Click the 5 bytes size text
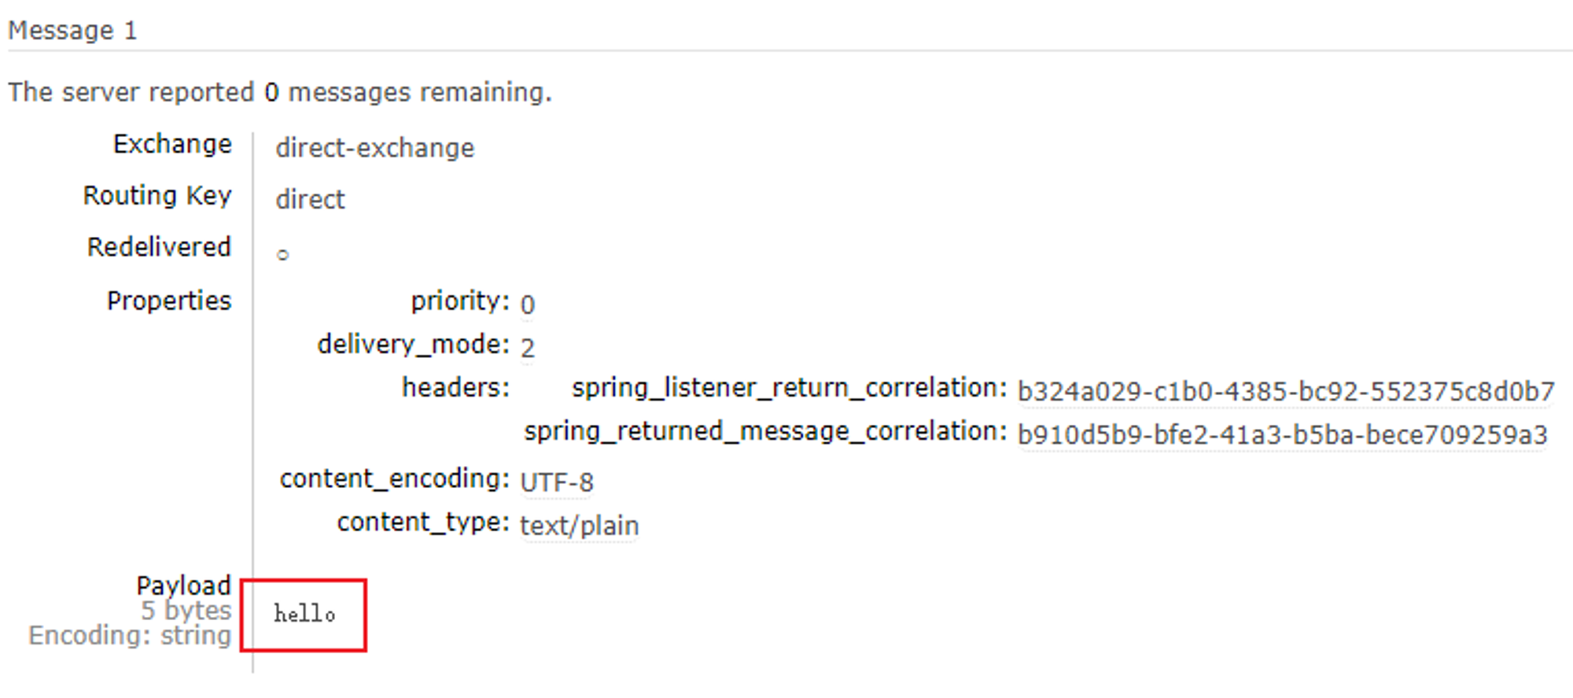This screenshot has height=698, width=1573. point(186,610)
